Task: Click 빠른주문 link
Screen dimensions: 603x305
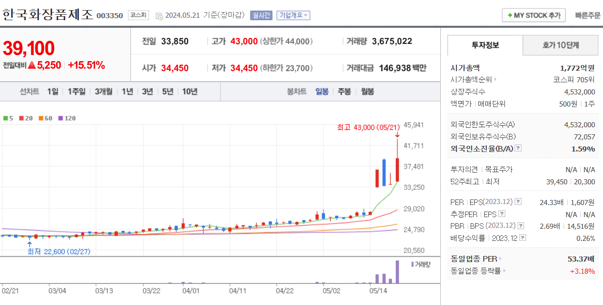Action: coord(587,15)
